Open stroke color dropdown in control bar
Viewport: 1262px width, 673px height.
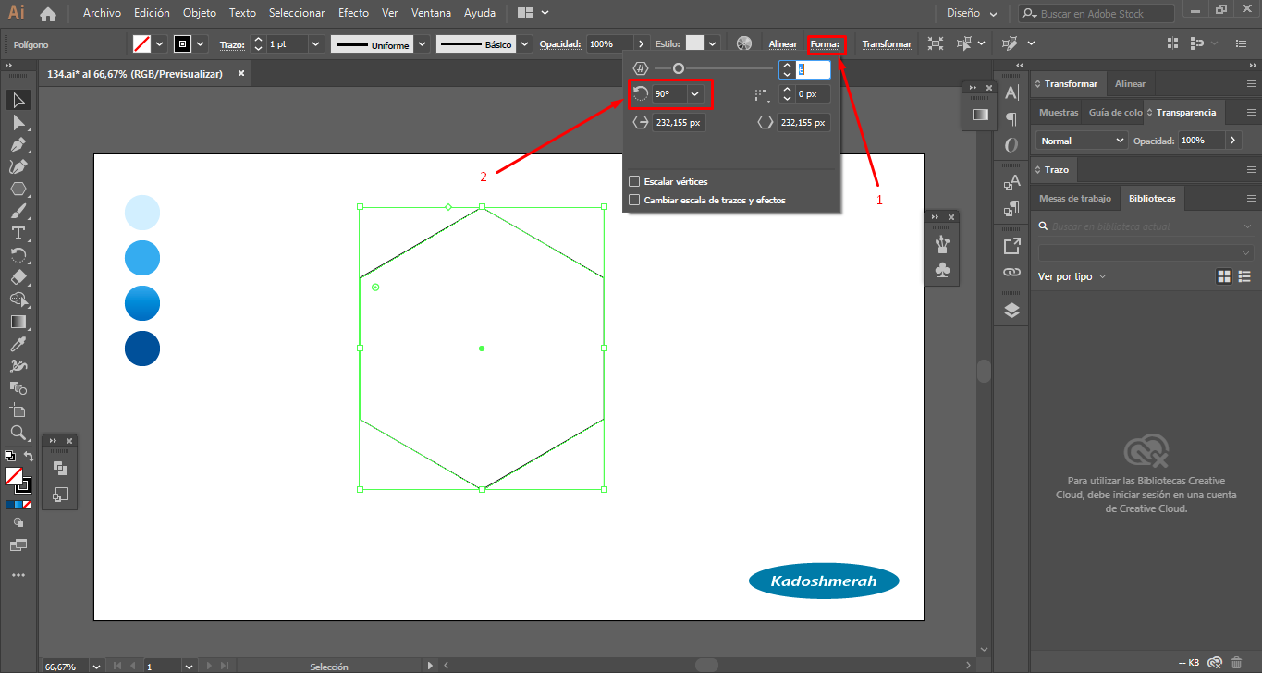tap(201, 43)
